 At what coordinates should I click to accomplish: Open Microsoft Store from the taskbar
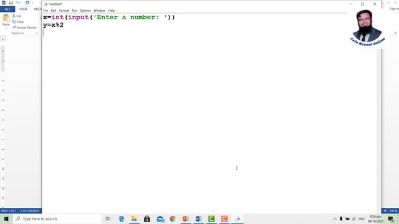[147, 219]
